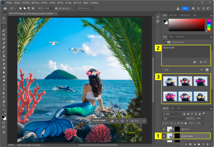The width and height of the screenshot is (214, 147).
Task: Open the 필터 menu
Action: point(61,3)
